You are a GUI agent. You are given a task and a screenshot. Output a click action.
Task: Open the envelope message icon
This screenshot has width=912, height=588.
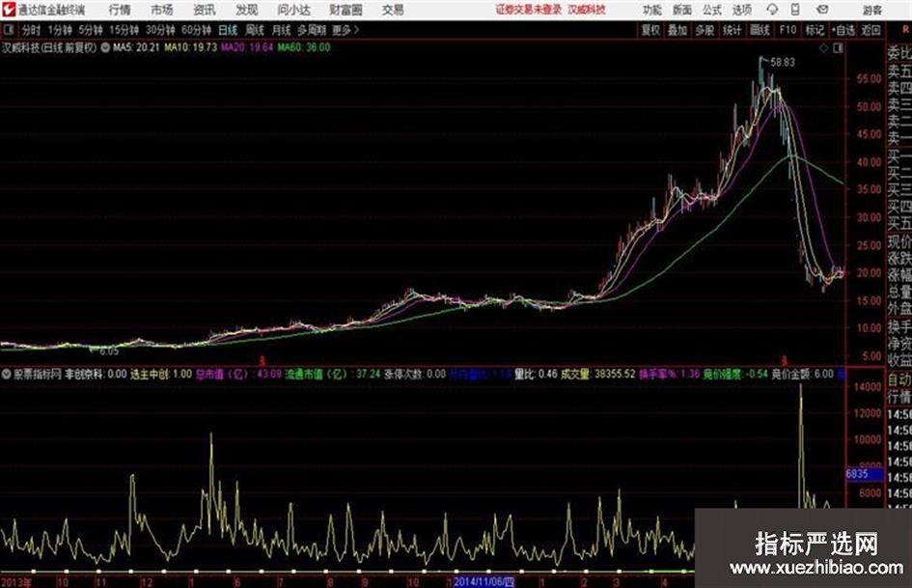point(822,10)
